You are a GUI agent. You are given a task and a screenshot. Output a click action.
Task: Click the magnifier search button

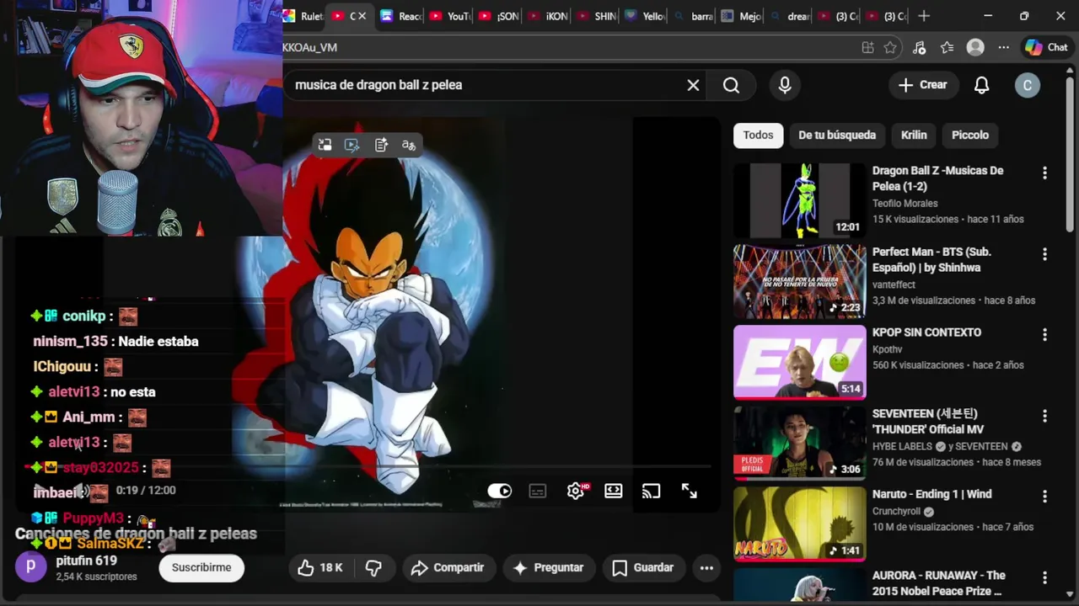pos(731,85)
